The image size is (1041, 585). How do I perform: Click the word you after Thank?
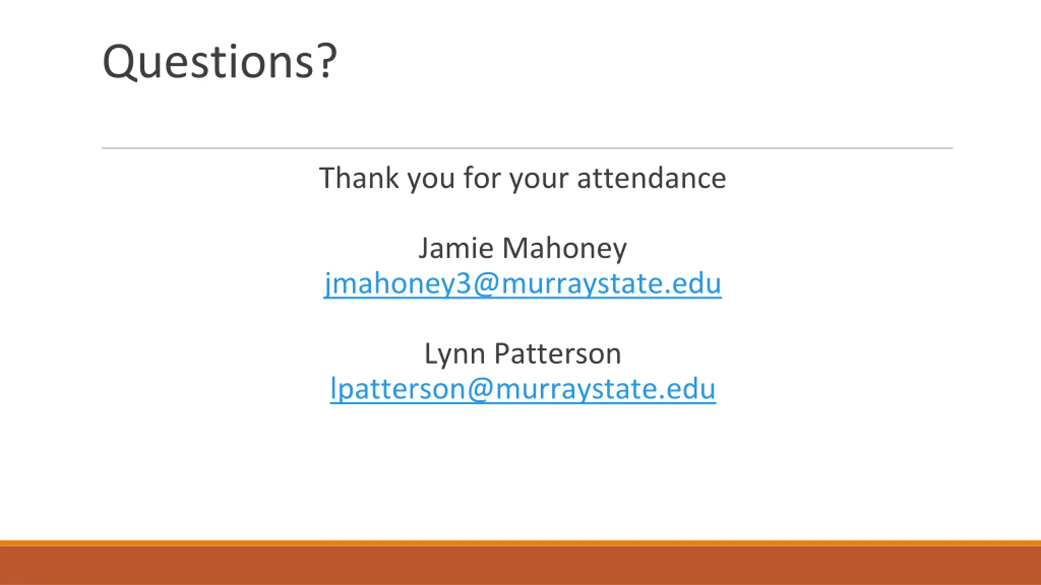point(431,179)
